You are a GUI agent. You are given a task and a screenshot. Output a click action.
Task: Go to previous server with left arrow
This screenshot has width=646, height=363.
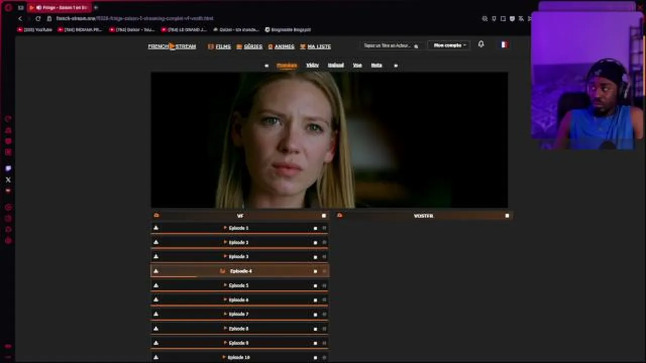point(266,66)
